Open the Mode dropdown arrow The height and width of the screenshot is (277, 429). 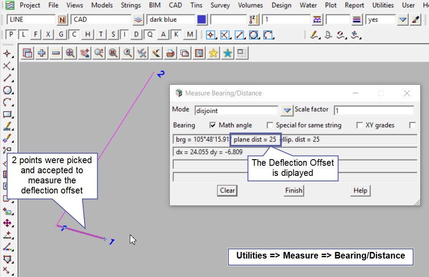pos(287,110)
